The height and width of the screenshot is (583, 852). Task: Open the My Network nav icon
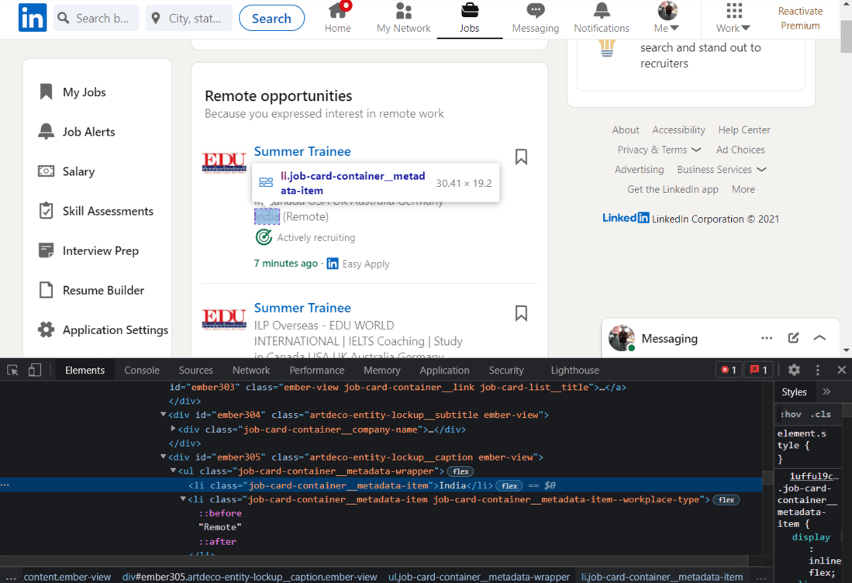403,18
